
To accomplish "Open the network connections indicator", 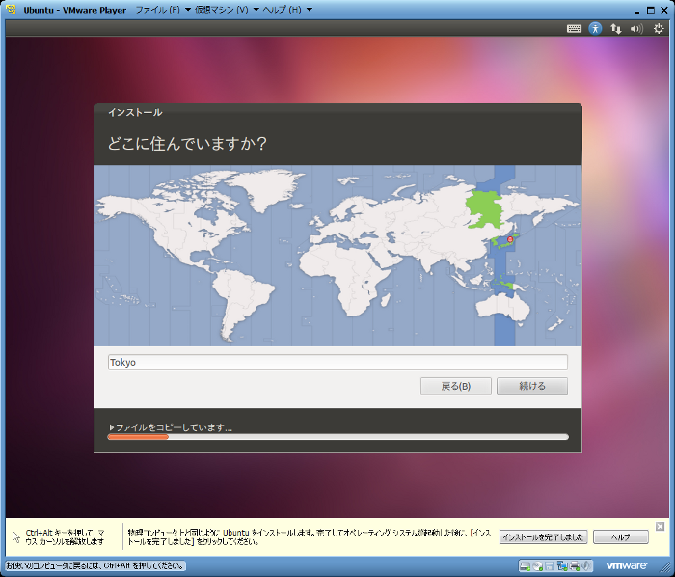I will click(615, 28).
